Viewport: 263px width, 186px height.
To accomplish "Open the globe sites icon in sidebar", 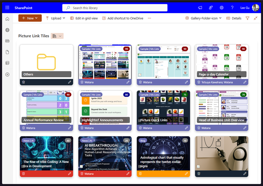I will click(x=7, y=30).
